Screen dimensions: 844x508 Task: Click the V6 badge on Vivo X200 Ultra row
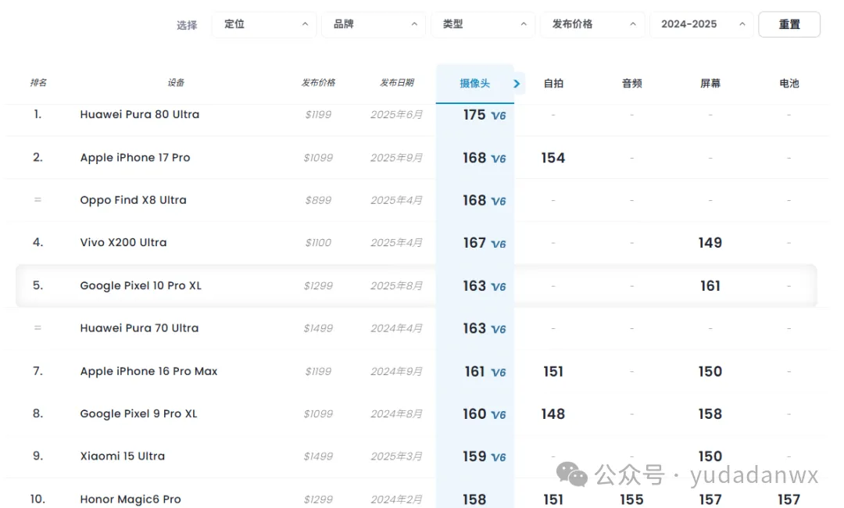(x=499, y=244)
